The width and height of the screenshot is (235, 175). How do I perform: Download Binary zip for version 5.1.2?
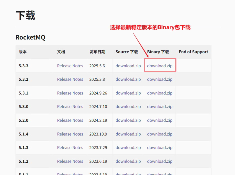pos(160,161)
